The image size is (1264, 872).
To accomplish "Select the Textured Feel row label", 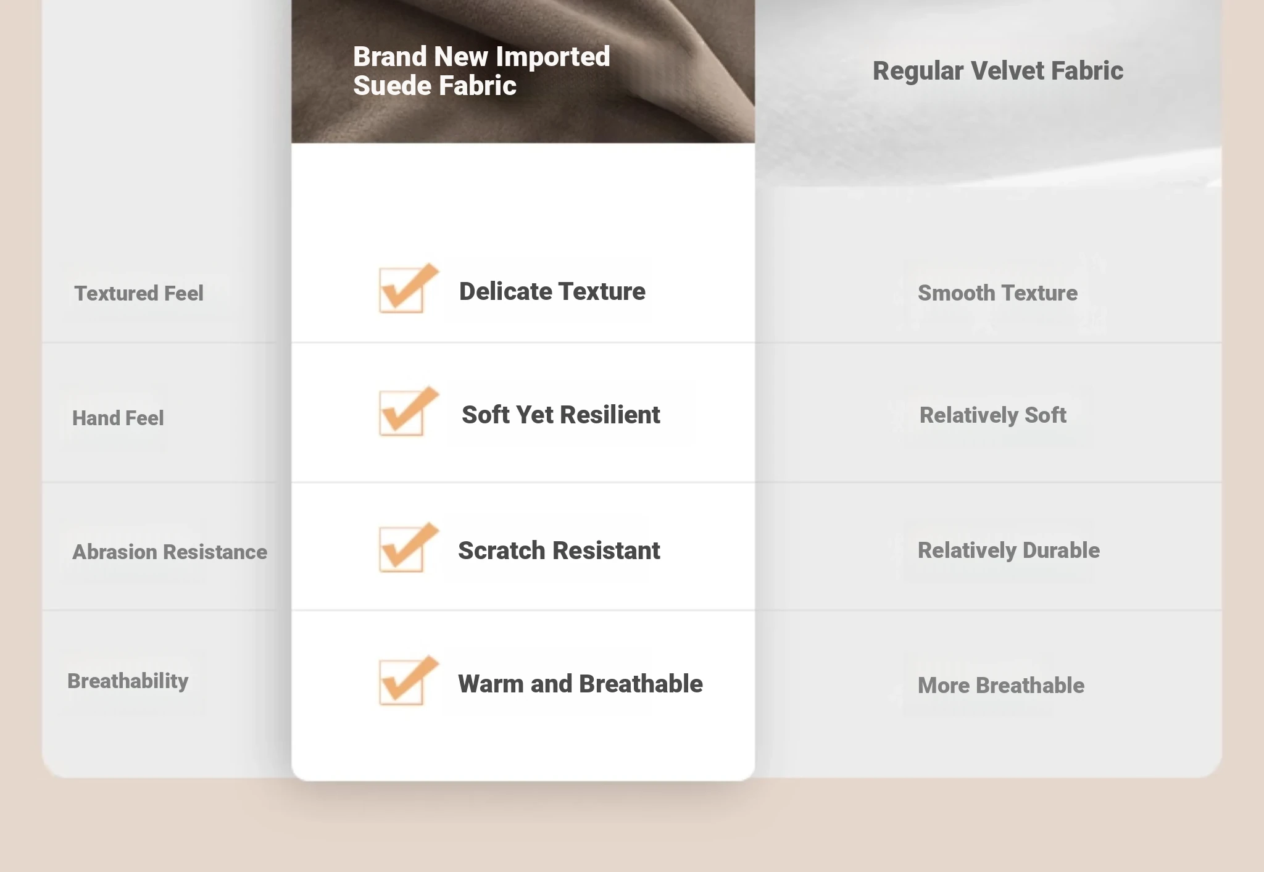I will pos(139,293).
